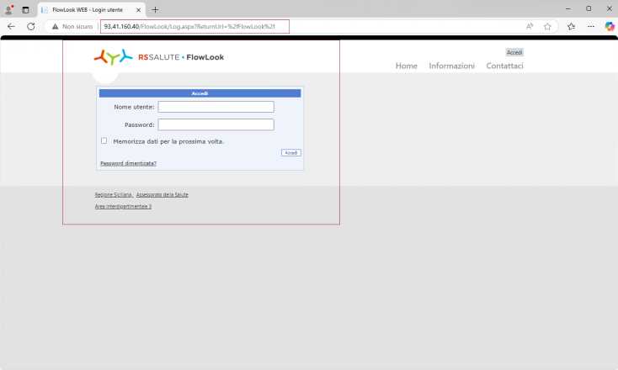Open browser profile icon
The height and width of the screenshot is (370, 618).
click(9, 9)
